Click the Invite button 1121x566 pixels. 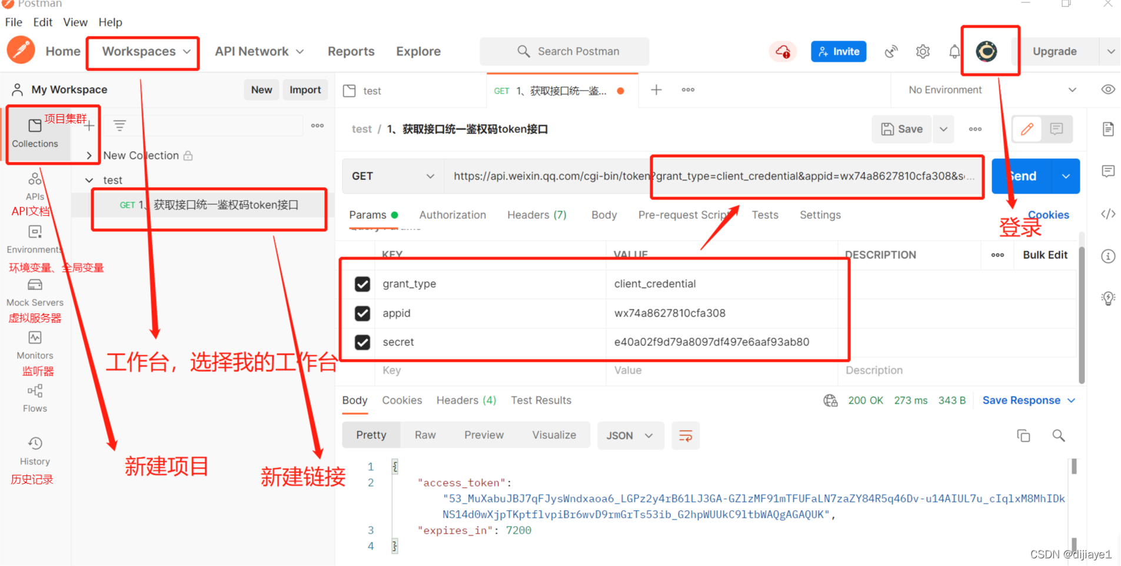click(x=839, y=52)
